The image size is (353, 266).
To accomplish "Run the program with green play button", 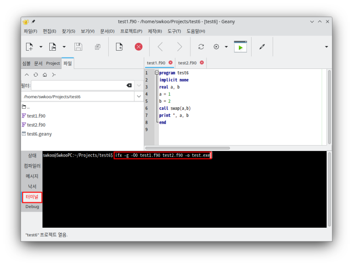I will [241, 47].
